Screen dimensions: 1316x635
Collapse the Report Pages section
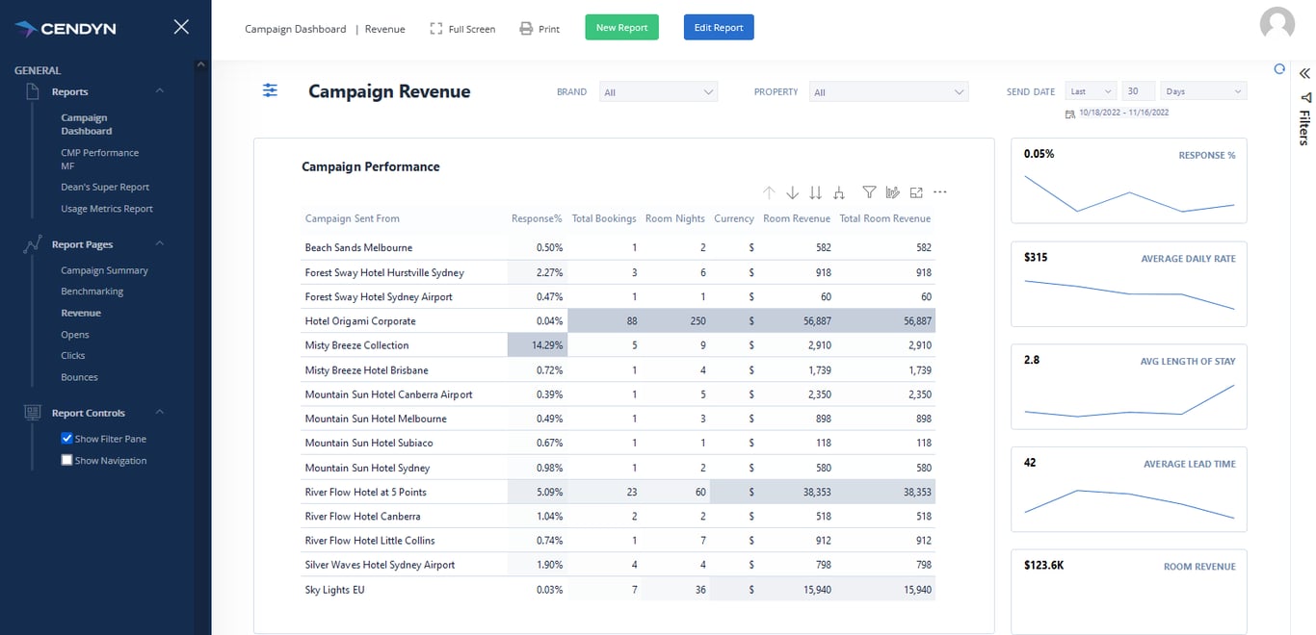pos(160,244)
